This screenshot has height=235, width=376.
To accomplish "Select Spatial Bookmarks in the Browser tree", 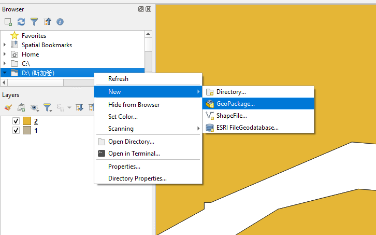I will pyautogui.click(x=47, y=45).
